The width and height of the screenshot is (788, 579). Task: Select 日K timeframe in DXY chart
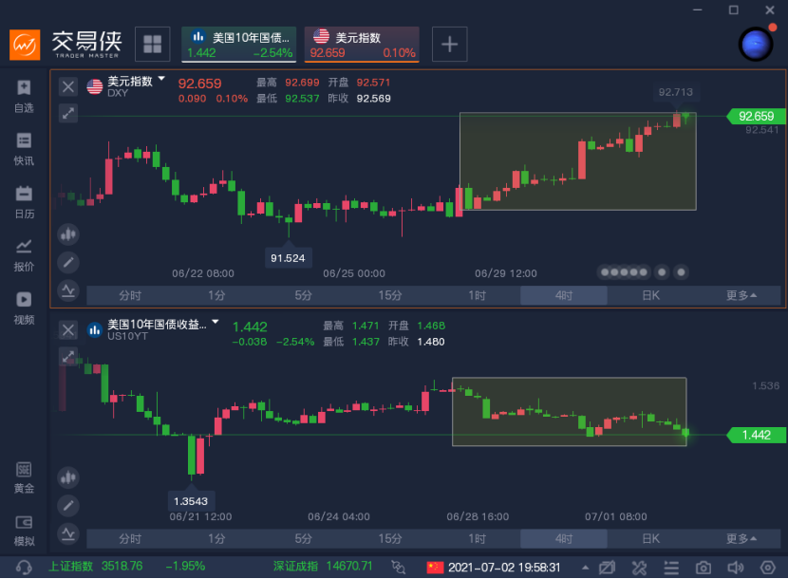[650, 295]
